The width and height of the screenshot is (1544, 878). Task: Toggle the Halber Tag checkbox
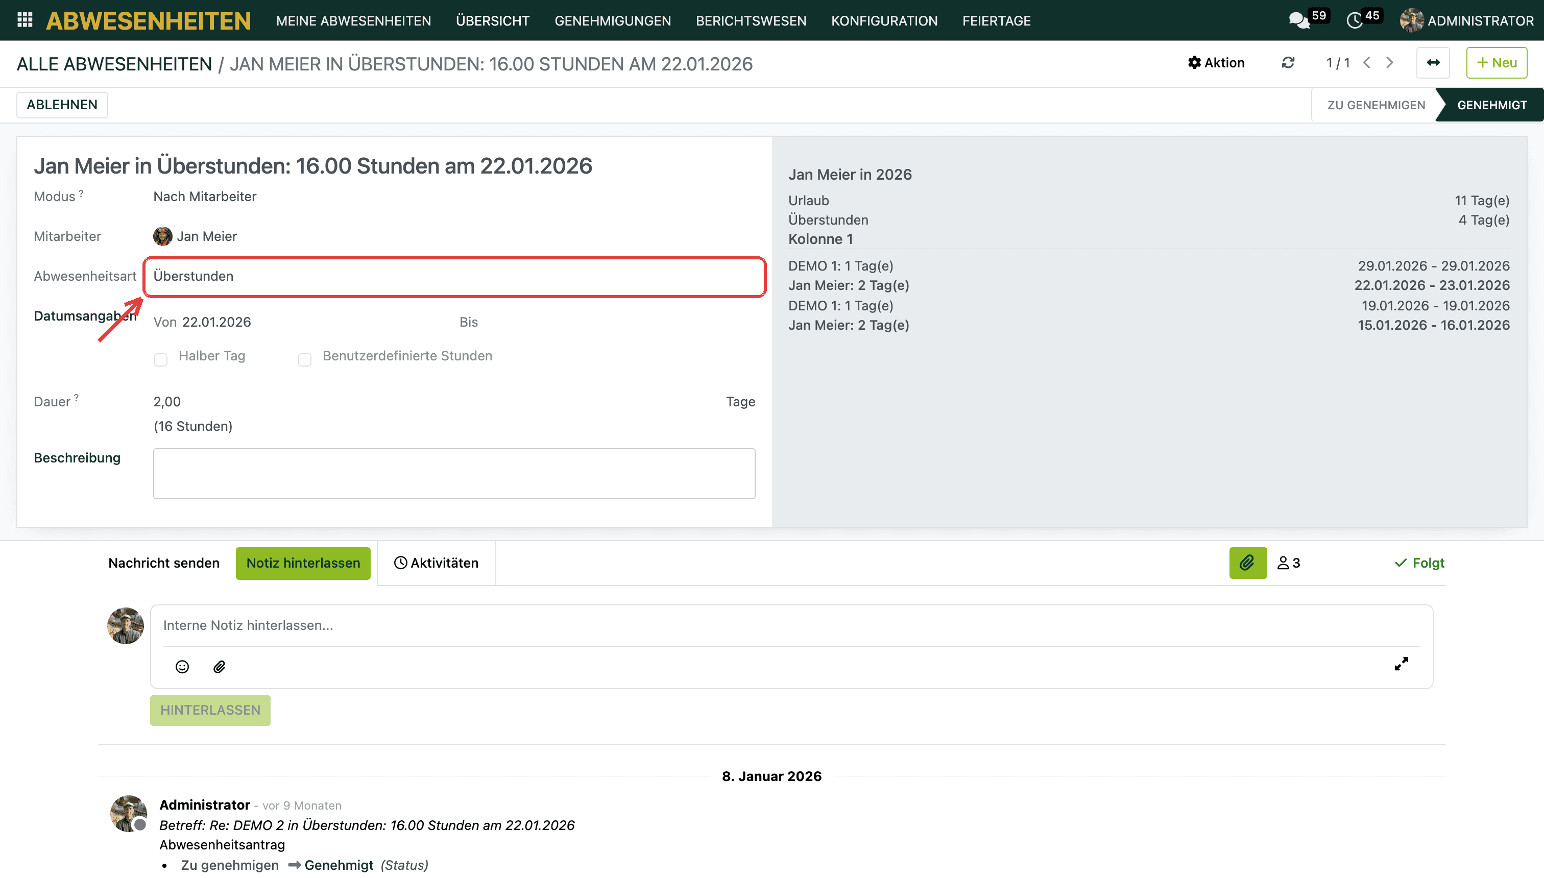pos(160,360)
